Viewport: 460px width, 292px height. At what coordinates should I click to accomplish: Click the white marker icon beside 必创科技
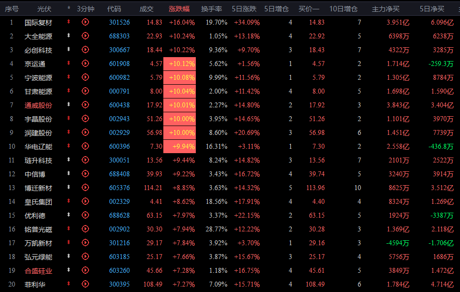[69, 50]
